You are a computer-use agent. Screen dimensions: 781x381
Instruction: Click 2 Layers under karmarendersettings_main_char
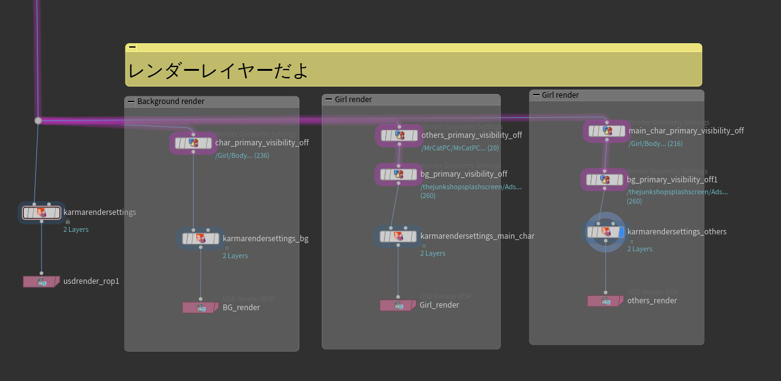pos(433,254)
